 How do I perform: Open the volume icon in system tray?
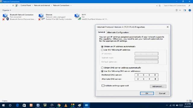pyautogui.click(x=174, y=105)
